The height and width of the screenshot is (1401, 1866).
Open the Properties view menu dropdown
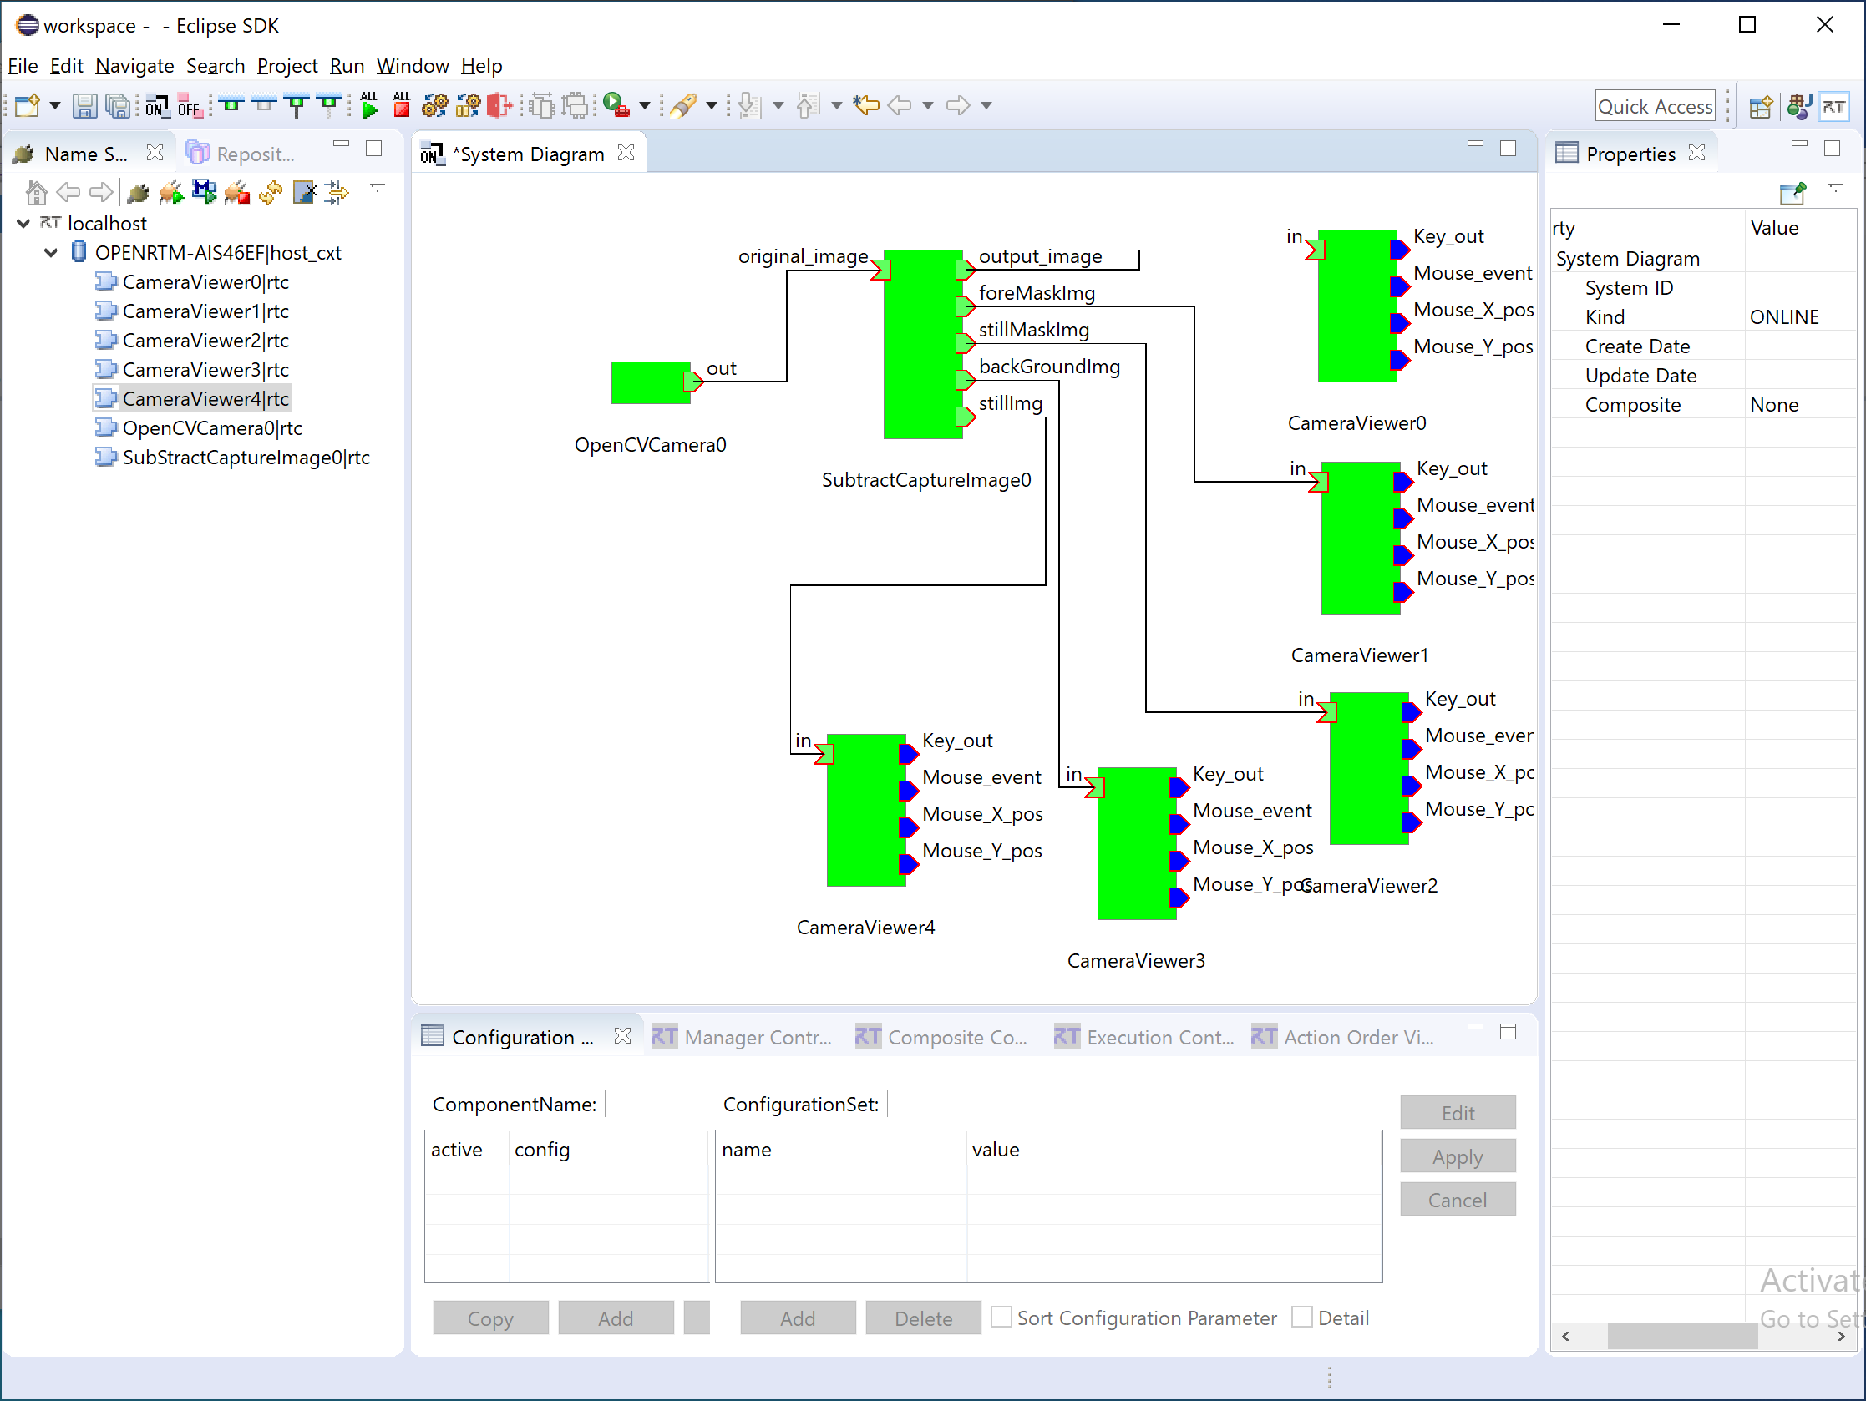(1836, 189)
